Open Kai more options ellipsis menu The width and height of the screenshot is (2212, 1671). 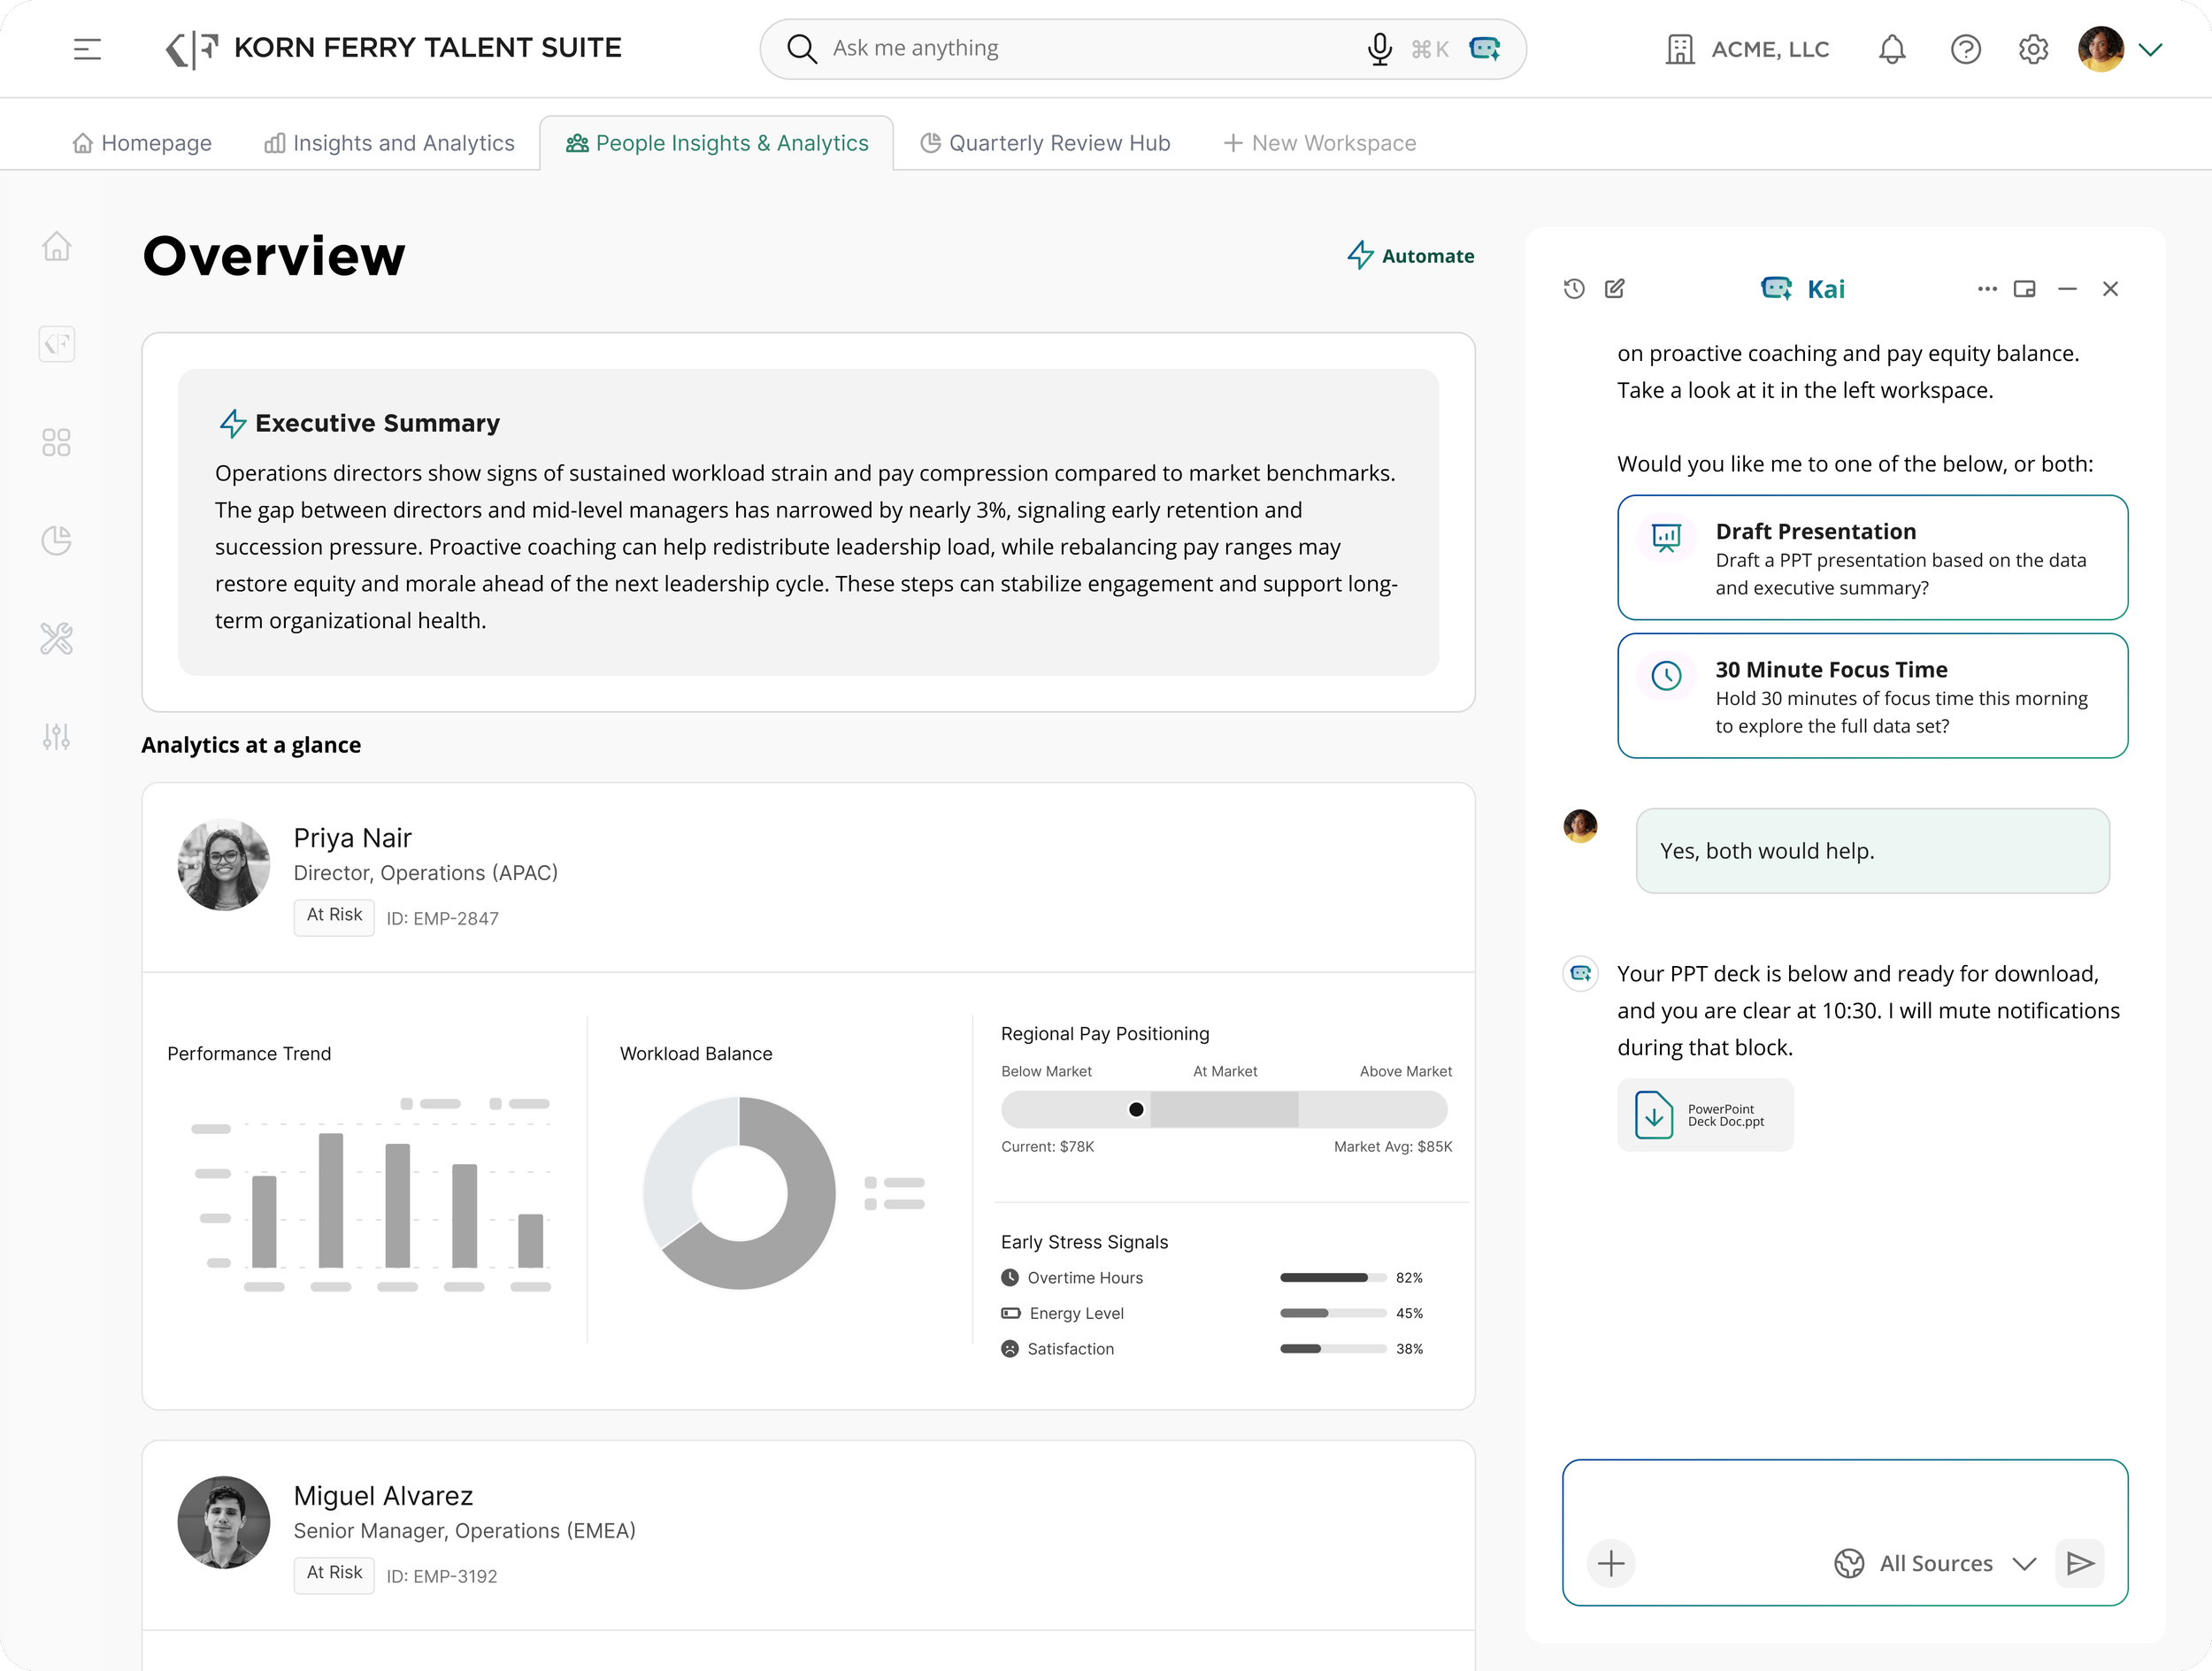(1986, 289)
